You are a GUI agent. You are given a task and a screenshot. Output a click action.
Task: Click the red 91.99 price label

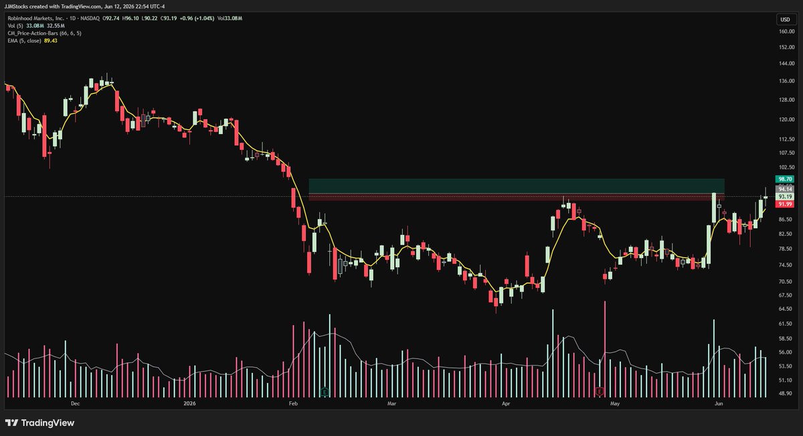click(784, 204)
